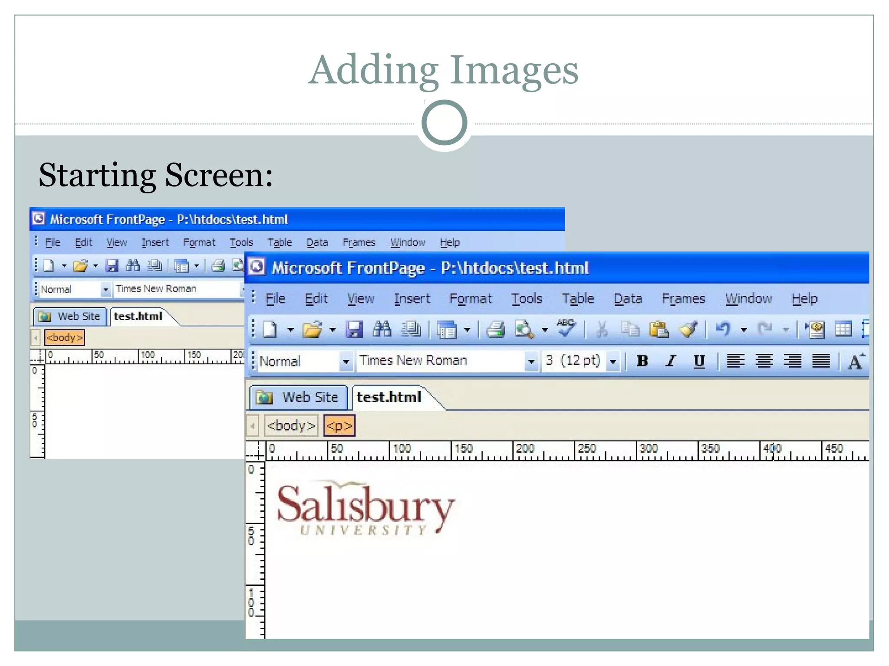Toggle Align Left button

point(736,361)
